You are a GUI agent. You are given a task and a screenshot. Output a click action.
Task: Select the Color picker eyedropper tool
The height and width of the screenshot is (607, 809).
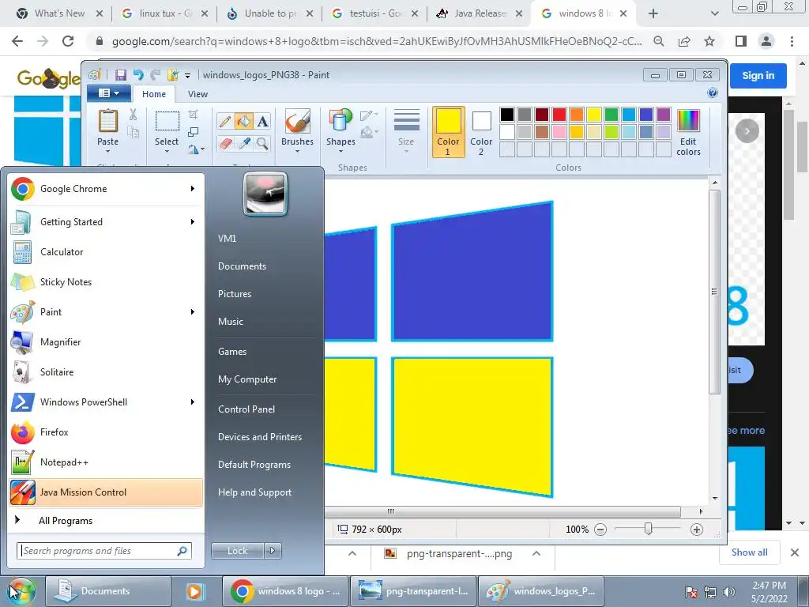coord(244,144)
